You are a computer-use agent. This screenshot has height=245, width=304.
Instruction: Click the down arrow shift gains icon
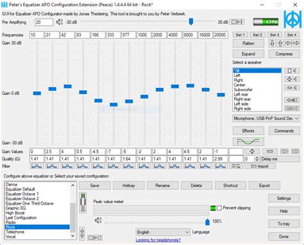272,44
